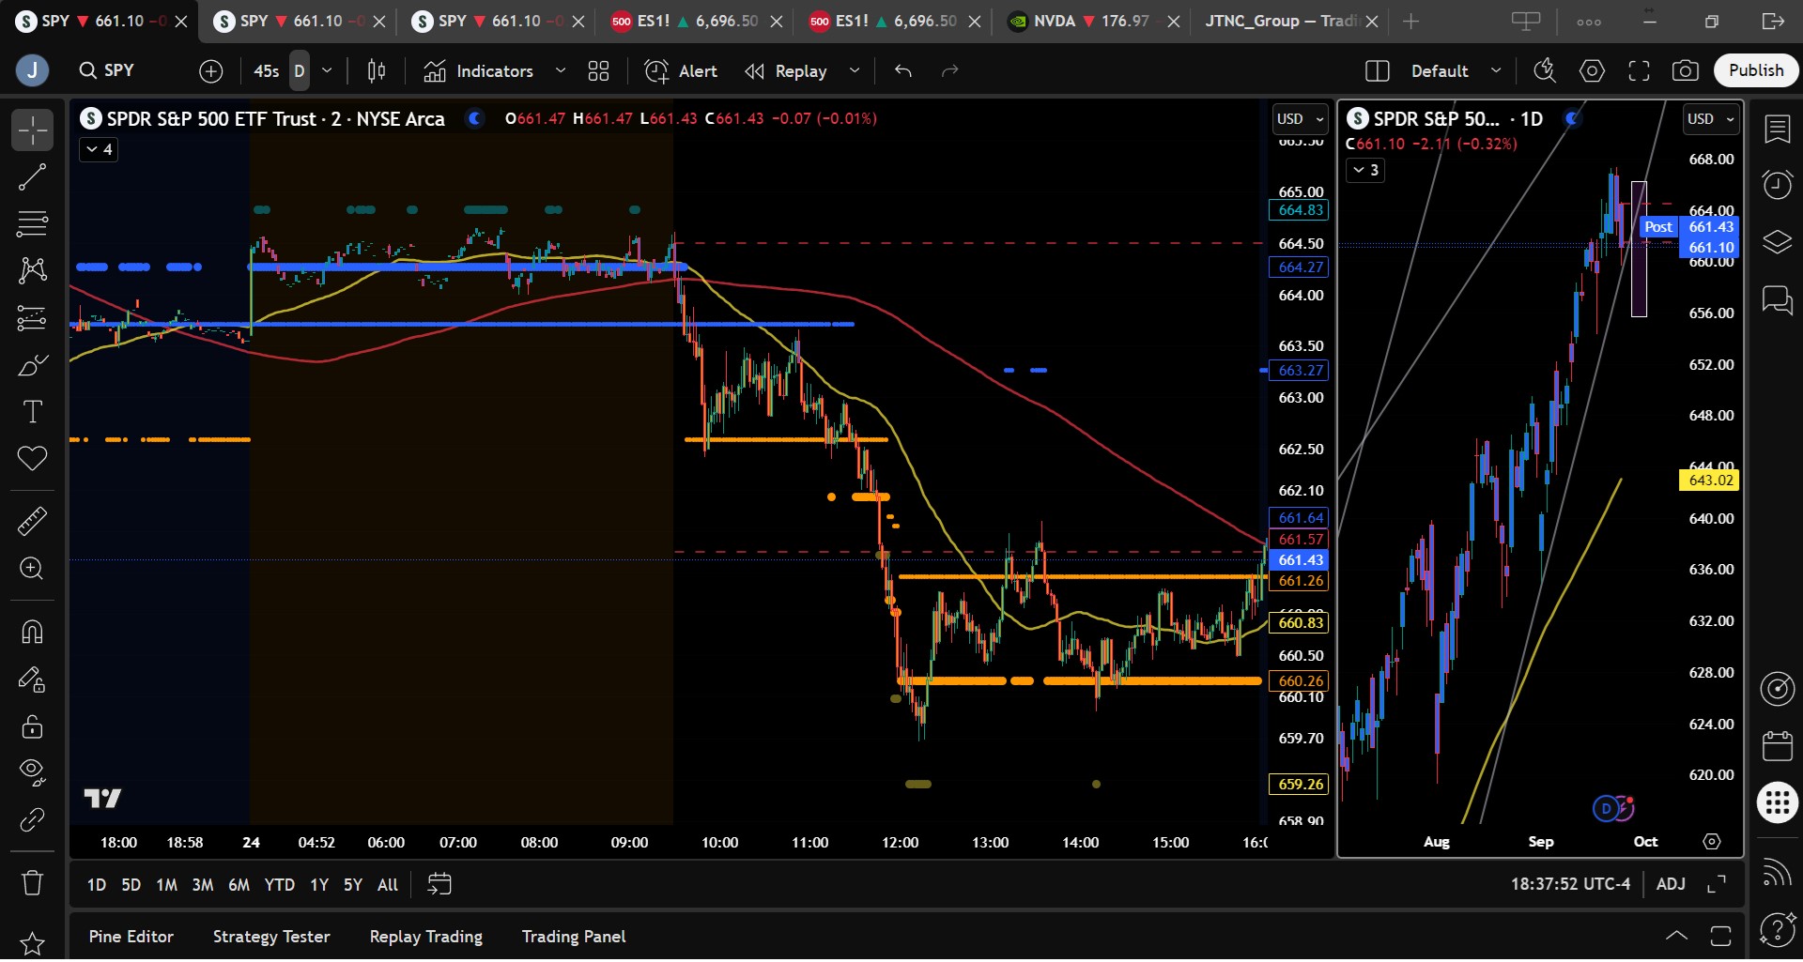1803x962 pixels.
Task: Switch to the NVDA tab
Action: click(1092, 21)
